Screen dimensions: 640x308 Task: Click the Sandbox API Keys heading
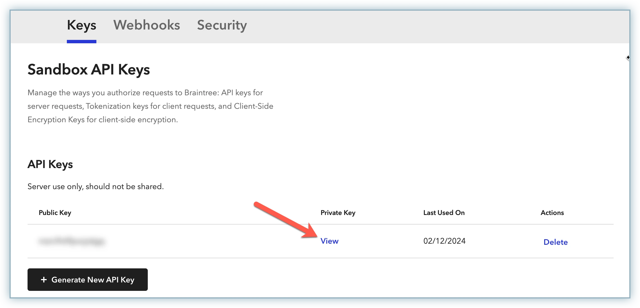coord(88,69)
